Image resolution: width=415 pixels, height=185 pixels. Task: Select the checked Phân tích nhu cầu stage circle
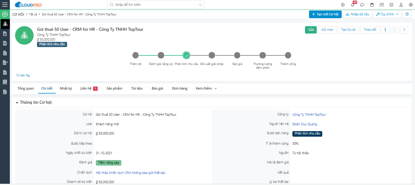coord(186,55)
